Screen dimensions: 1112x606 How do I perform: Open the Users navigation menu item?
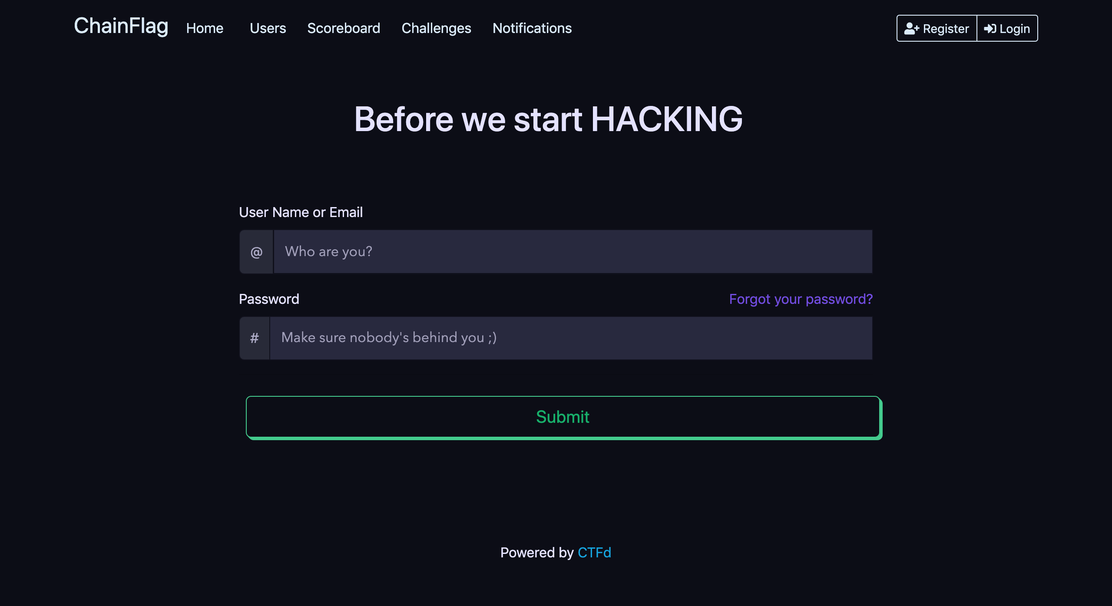tap(268, 28)
